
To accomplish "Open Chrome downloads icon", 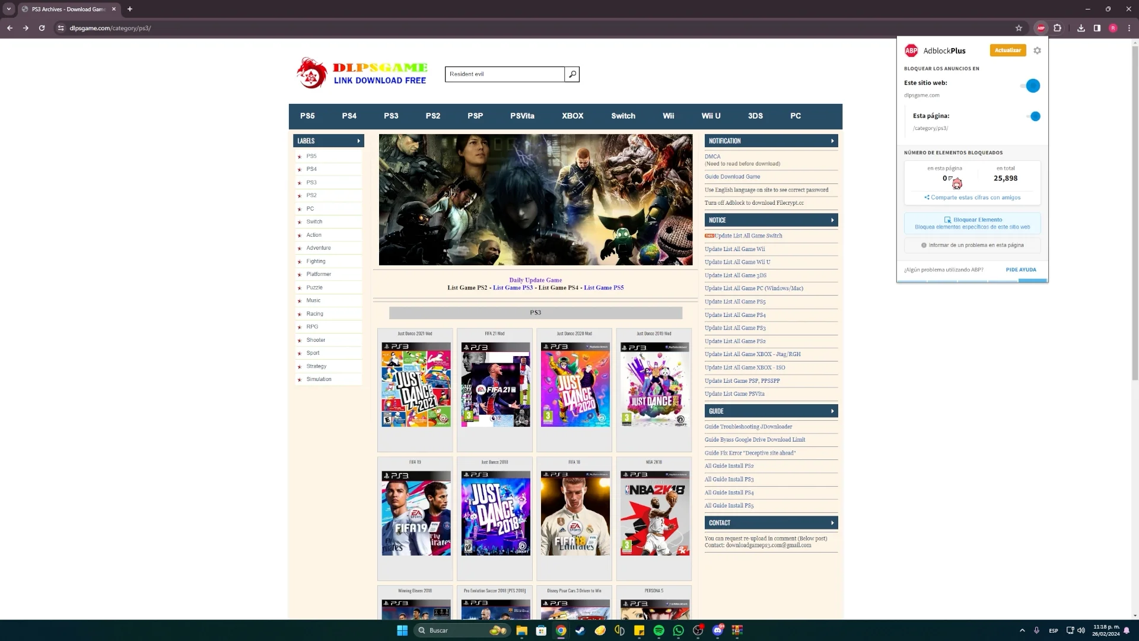I will tap(1081, 28).
